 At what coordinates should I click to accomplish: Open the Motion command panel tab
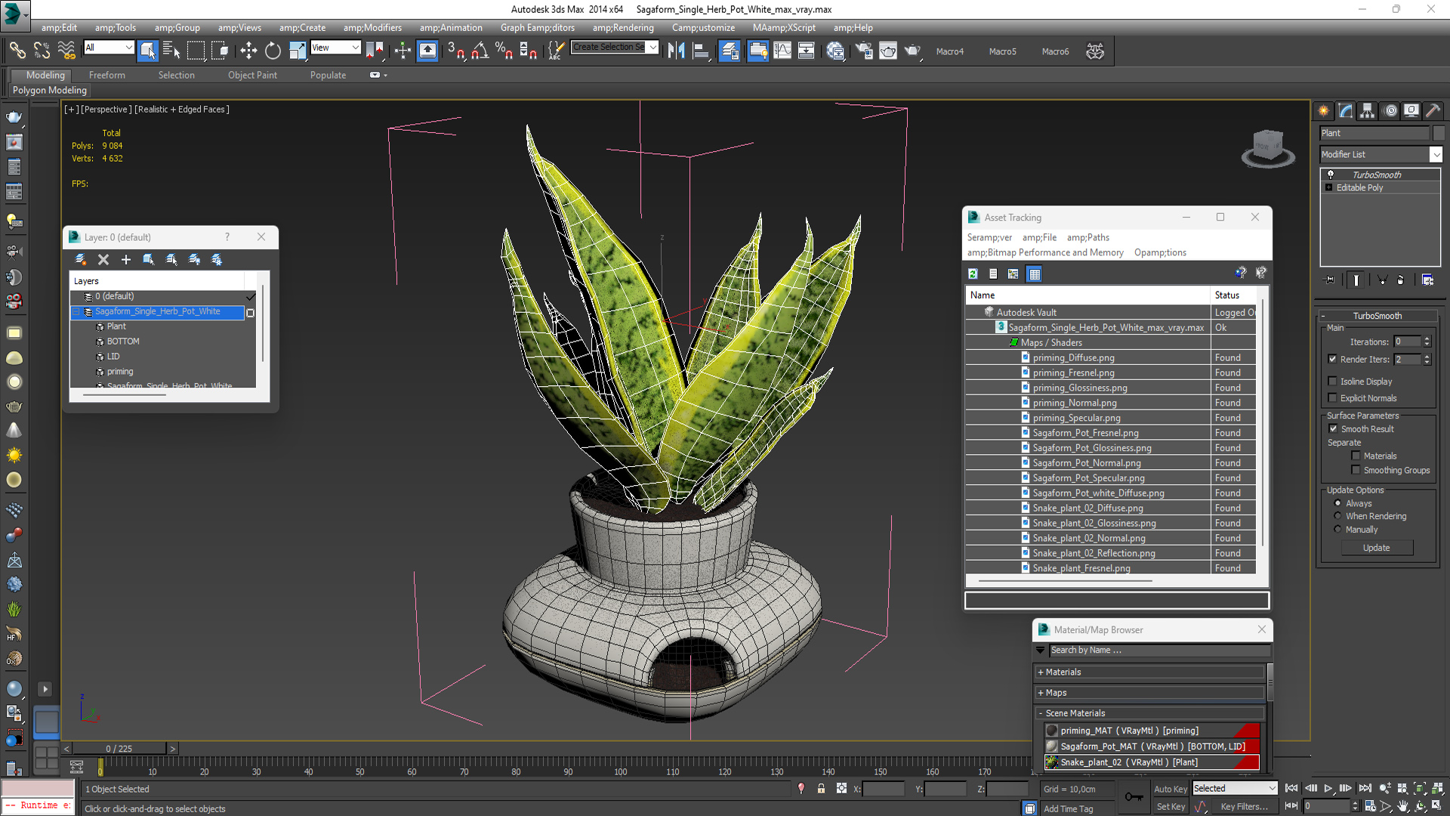tap(1390, 110)
